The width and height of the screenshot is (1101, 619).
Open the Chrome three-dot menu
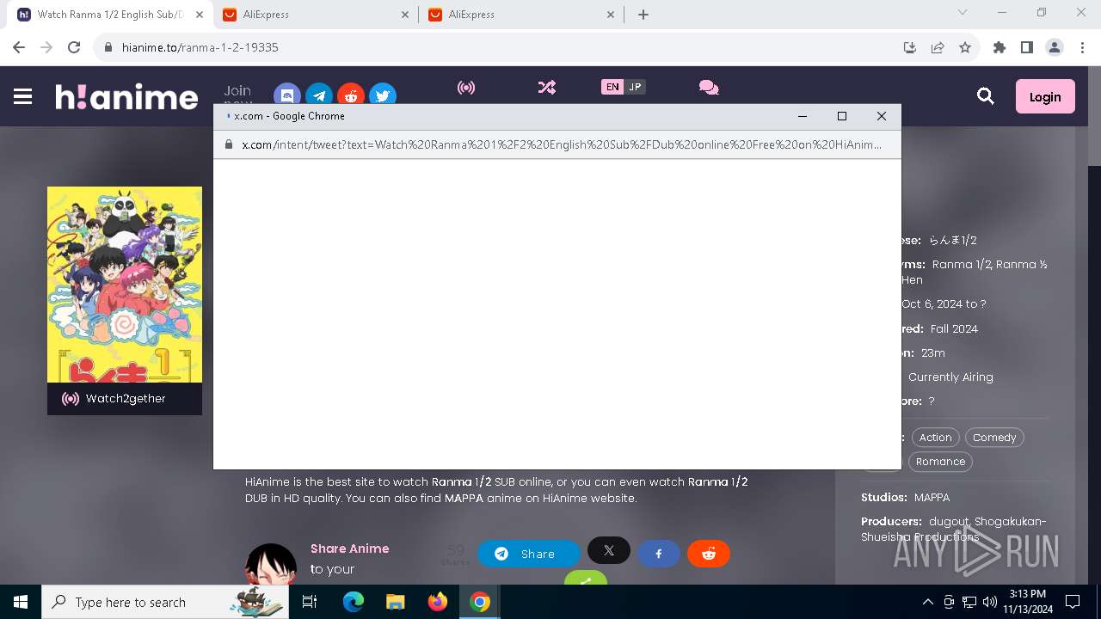coord(1082,47)
